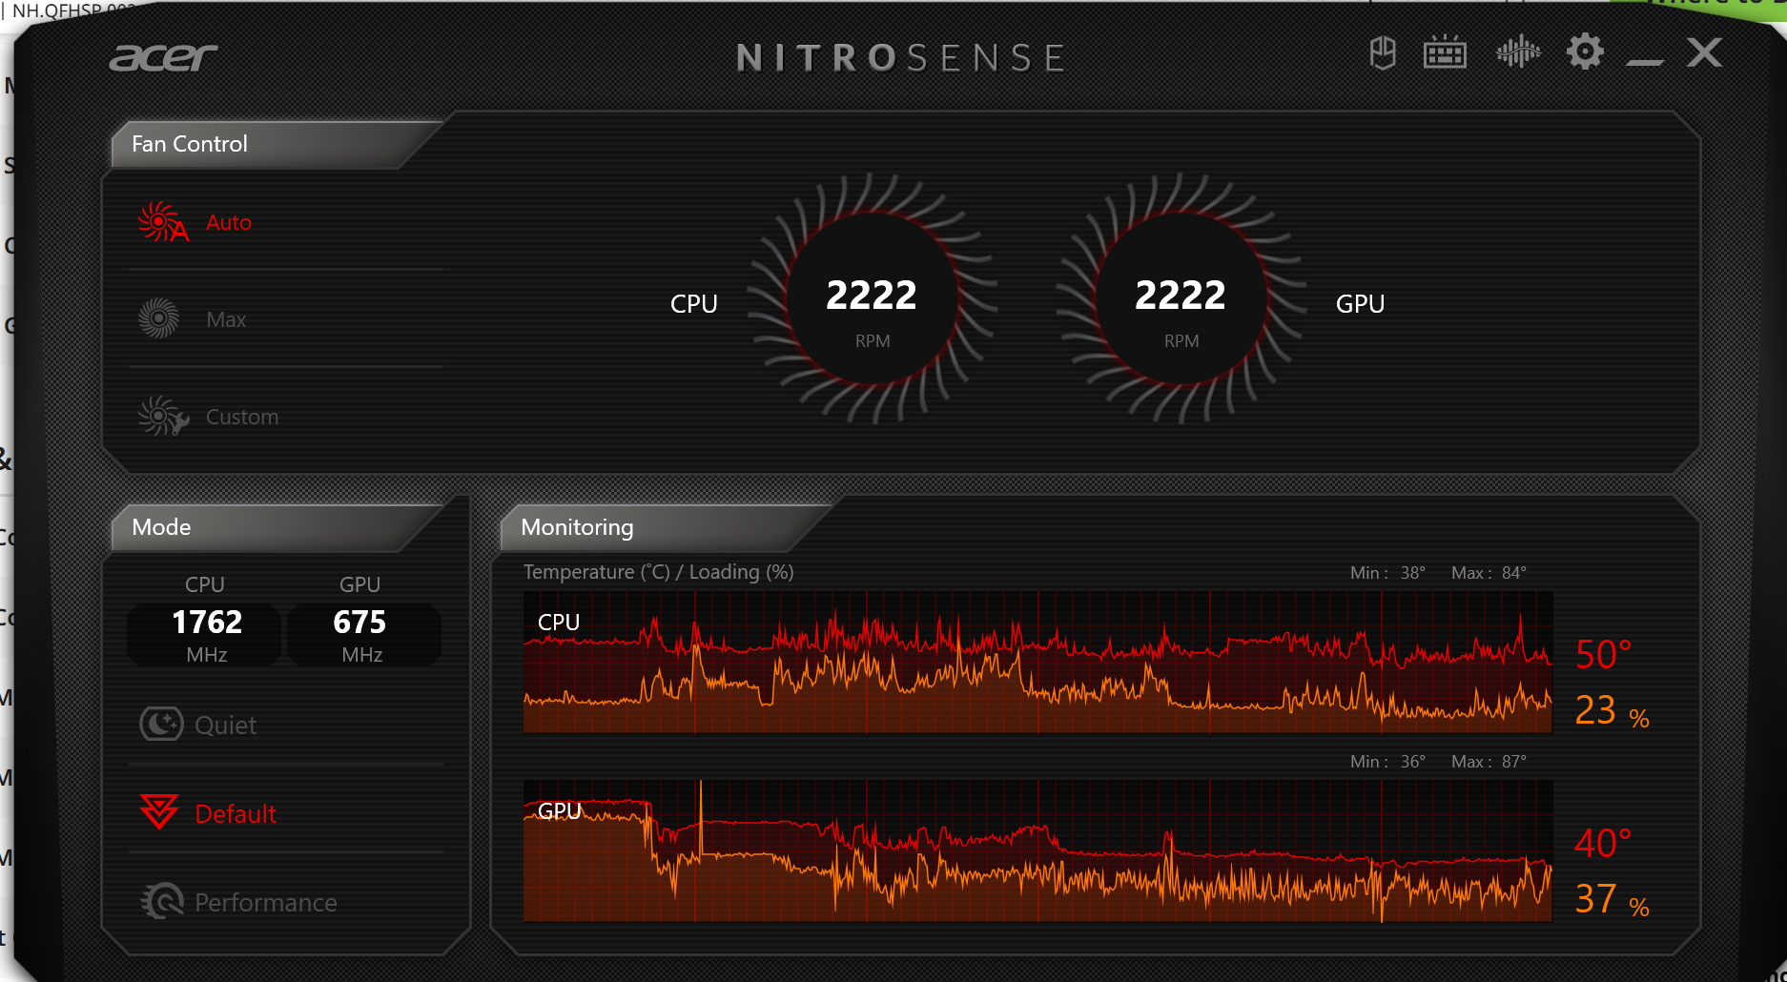The width and height of the screenshot is (1787, 982).
Task: Click the Performance mode gauge icon
Action: (x=162, y=901)
